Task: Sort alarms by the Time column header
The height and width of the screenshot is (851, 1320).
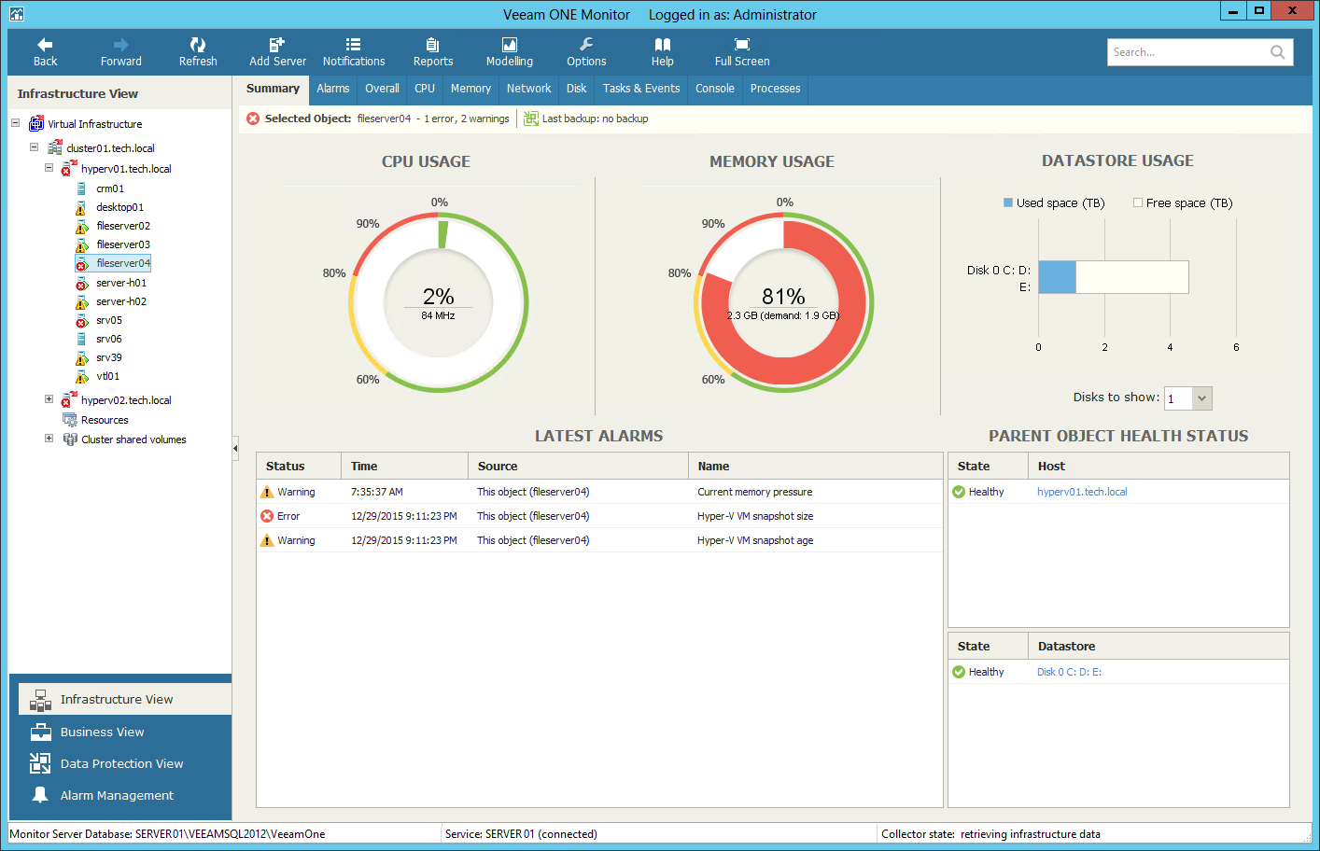Action: click(x=405, y=466)
